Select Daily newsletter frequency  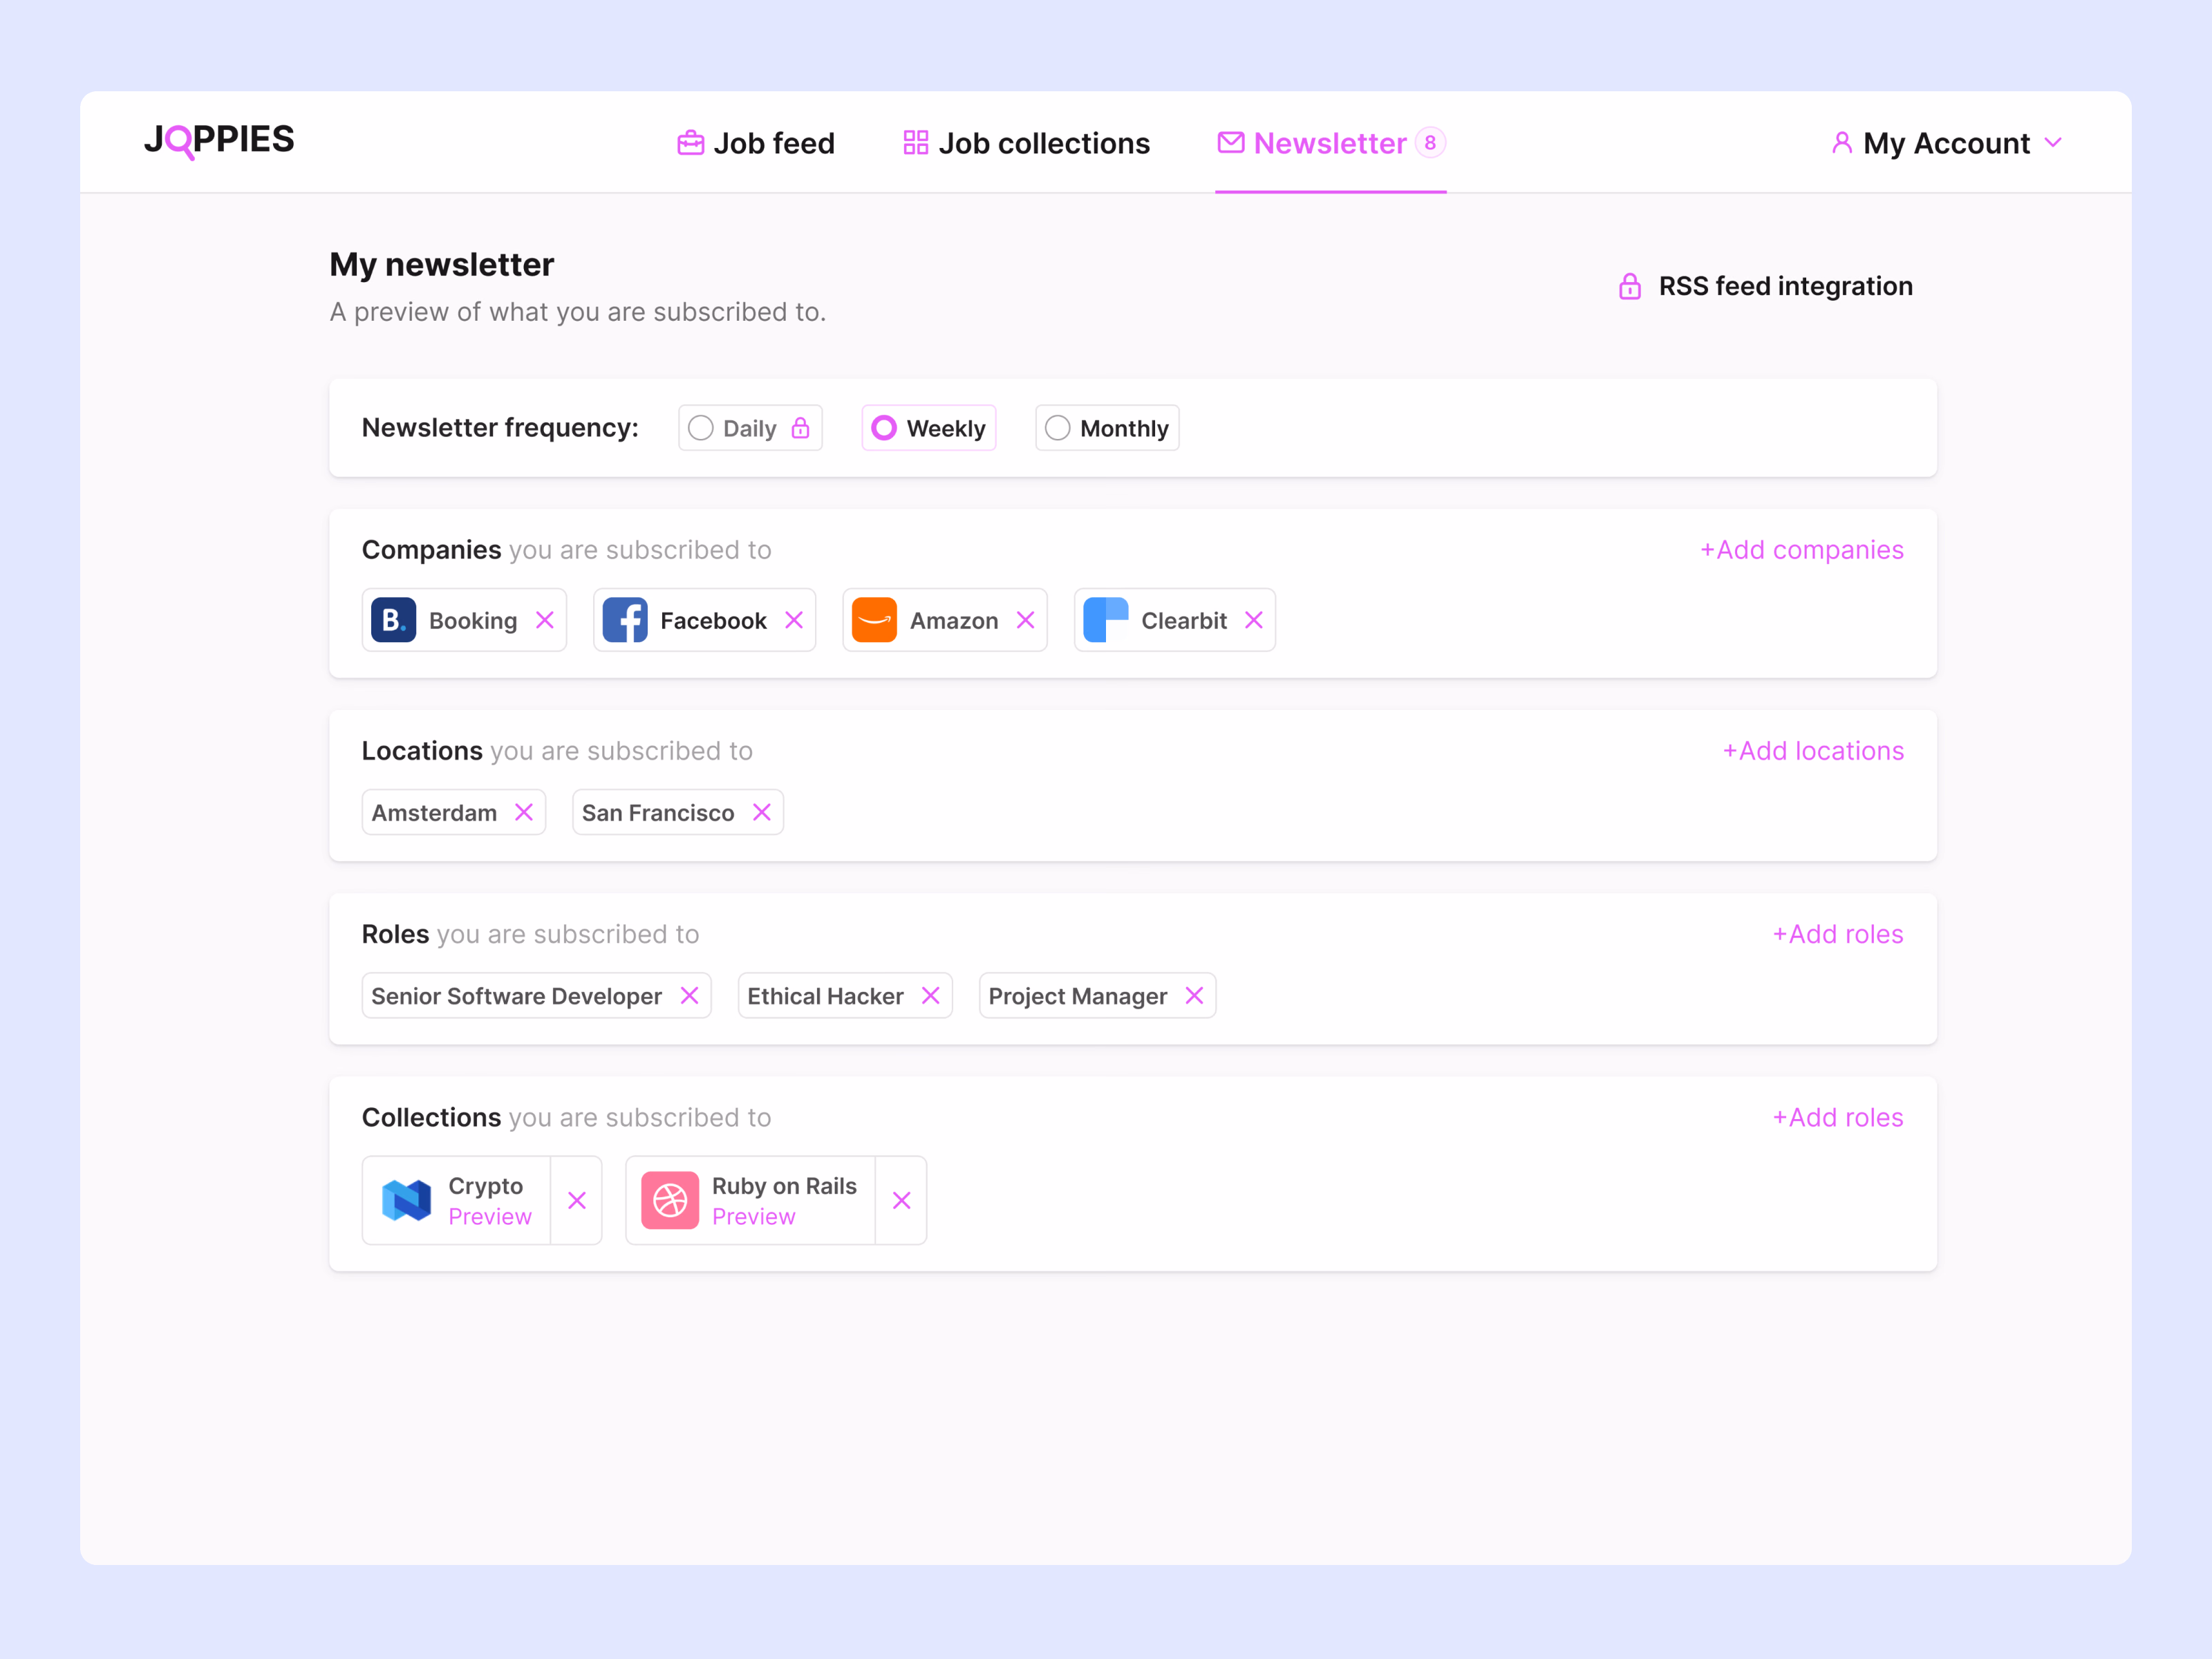(750, 428)
